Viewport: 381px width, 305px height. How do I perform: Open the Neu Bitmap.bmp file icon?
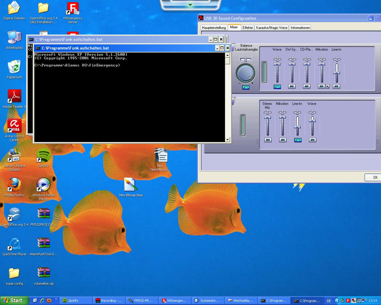click(x=131, y=185)
